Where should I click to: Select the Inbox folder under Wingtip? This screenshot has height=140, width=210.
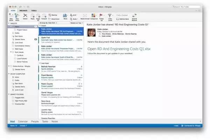[23, 27]
